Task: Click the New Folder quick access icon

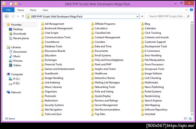Action: click(16, 4)
